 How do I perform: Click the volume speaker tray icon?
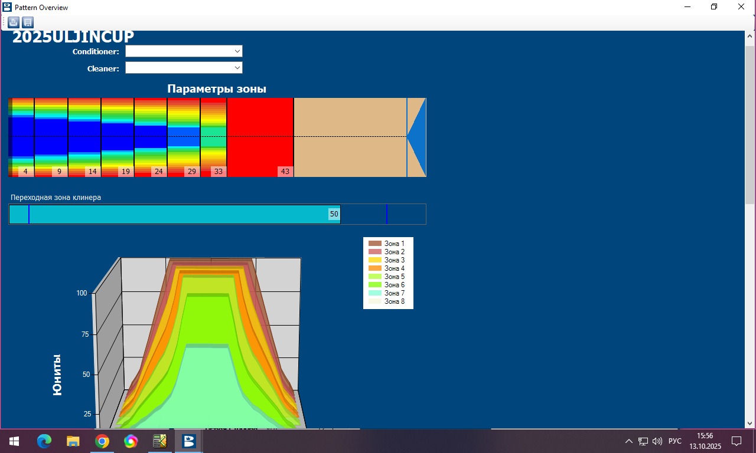(x=657, y=441)
